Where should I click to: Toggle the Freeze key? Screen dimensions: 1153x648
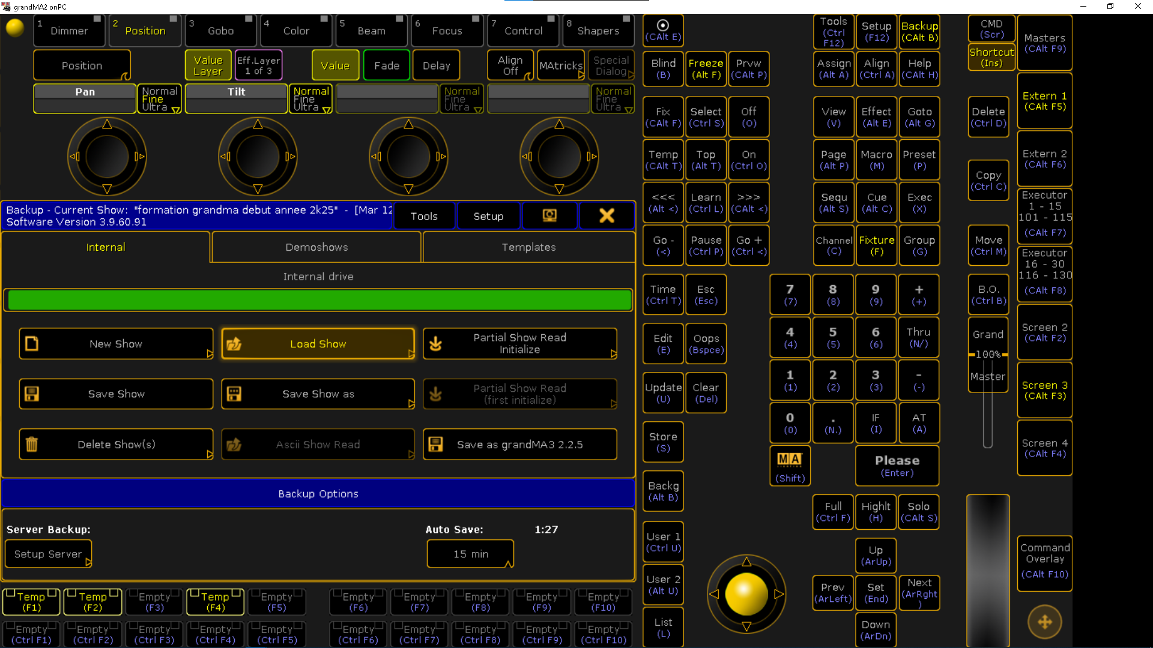point(706,69)
